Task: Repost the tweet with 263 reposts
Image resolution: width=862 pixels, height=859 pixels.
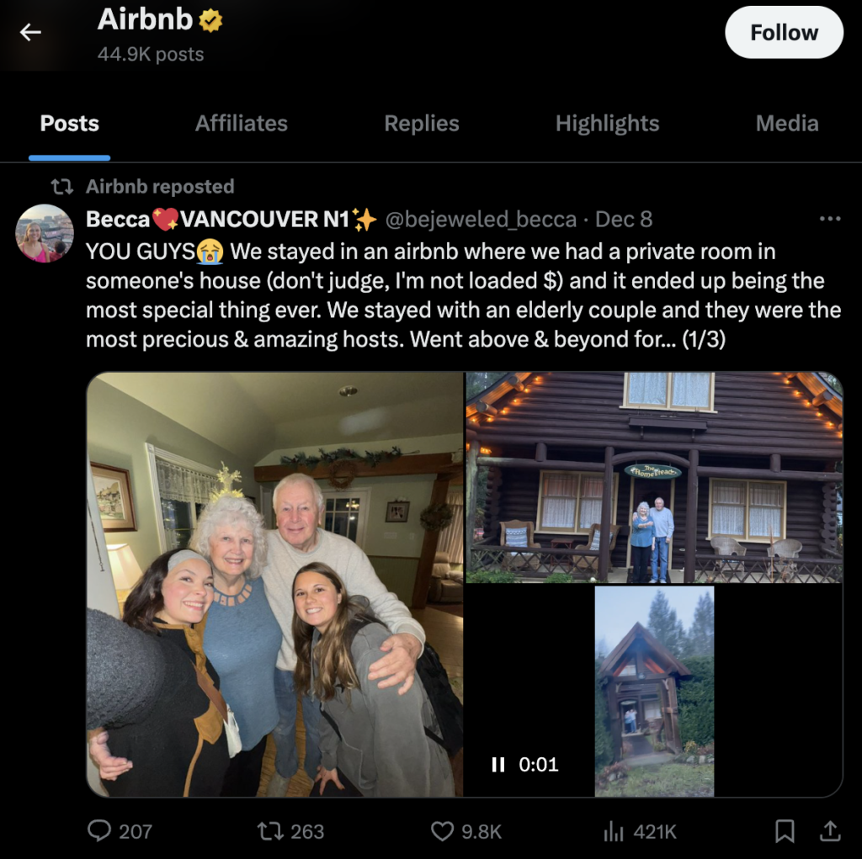Action: (x=271, y=831)
